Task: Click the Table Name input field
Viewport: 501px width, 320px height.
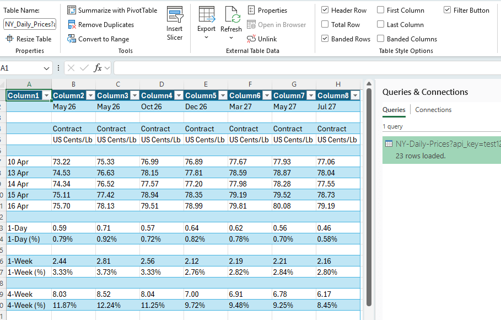Action: pyautogui.click(x=29, y=24)
